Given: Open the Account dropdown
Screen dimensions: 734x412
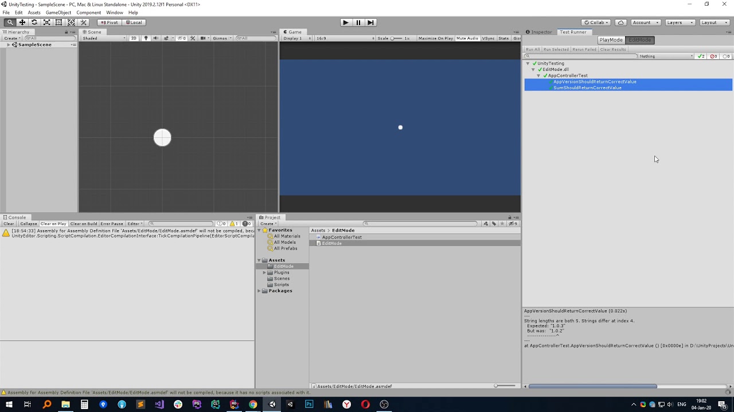Looking at the screenshot, I should coord(645,22).
